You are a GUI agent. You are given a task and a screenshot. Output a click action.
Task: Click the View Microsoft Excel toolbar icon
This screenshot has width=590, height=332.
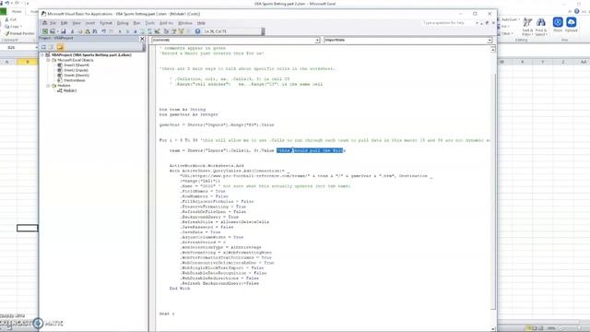[x=45, y=31]
